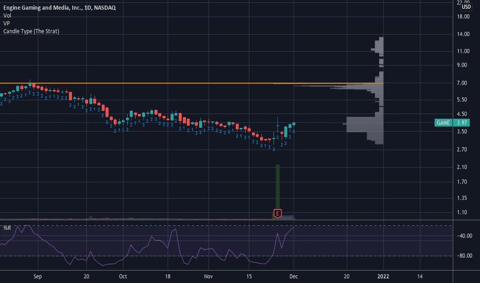This screenshot has width=480, height=283.
Task: Select the Vol indicator label
Action: coord(7,15)
